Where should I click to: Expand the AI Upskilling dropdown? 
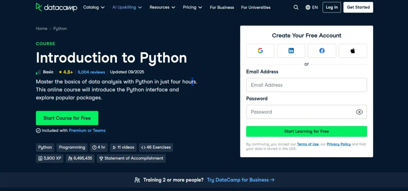[127, 7]
